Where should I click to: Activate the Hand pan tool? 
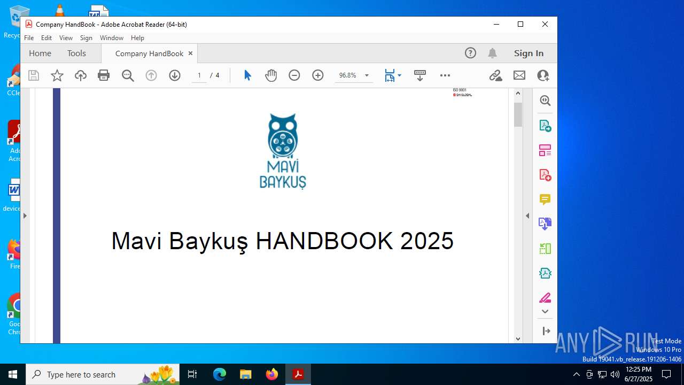[x=271, y=75]
